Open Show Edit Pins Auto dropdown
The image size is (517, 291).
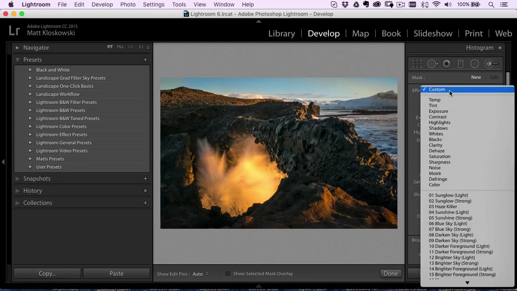tap(200, 274)
